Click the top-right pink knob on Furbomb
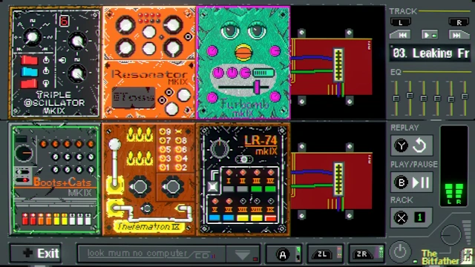The height and width of the screenshot is (267, 475). tap(275, 51)
